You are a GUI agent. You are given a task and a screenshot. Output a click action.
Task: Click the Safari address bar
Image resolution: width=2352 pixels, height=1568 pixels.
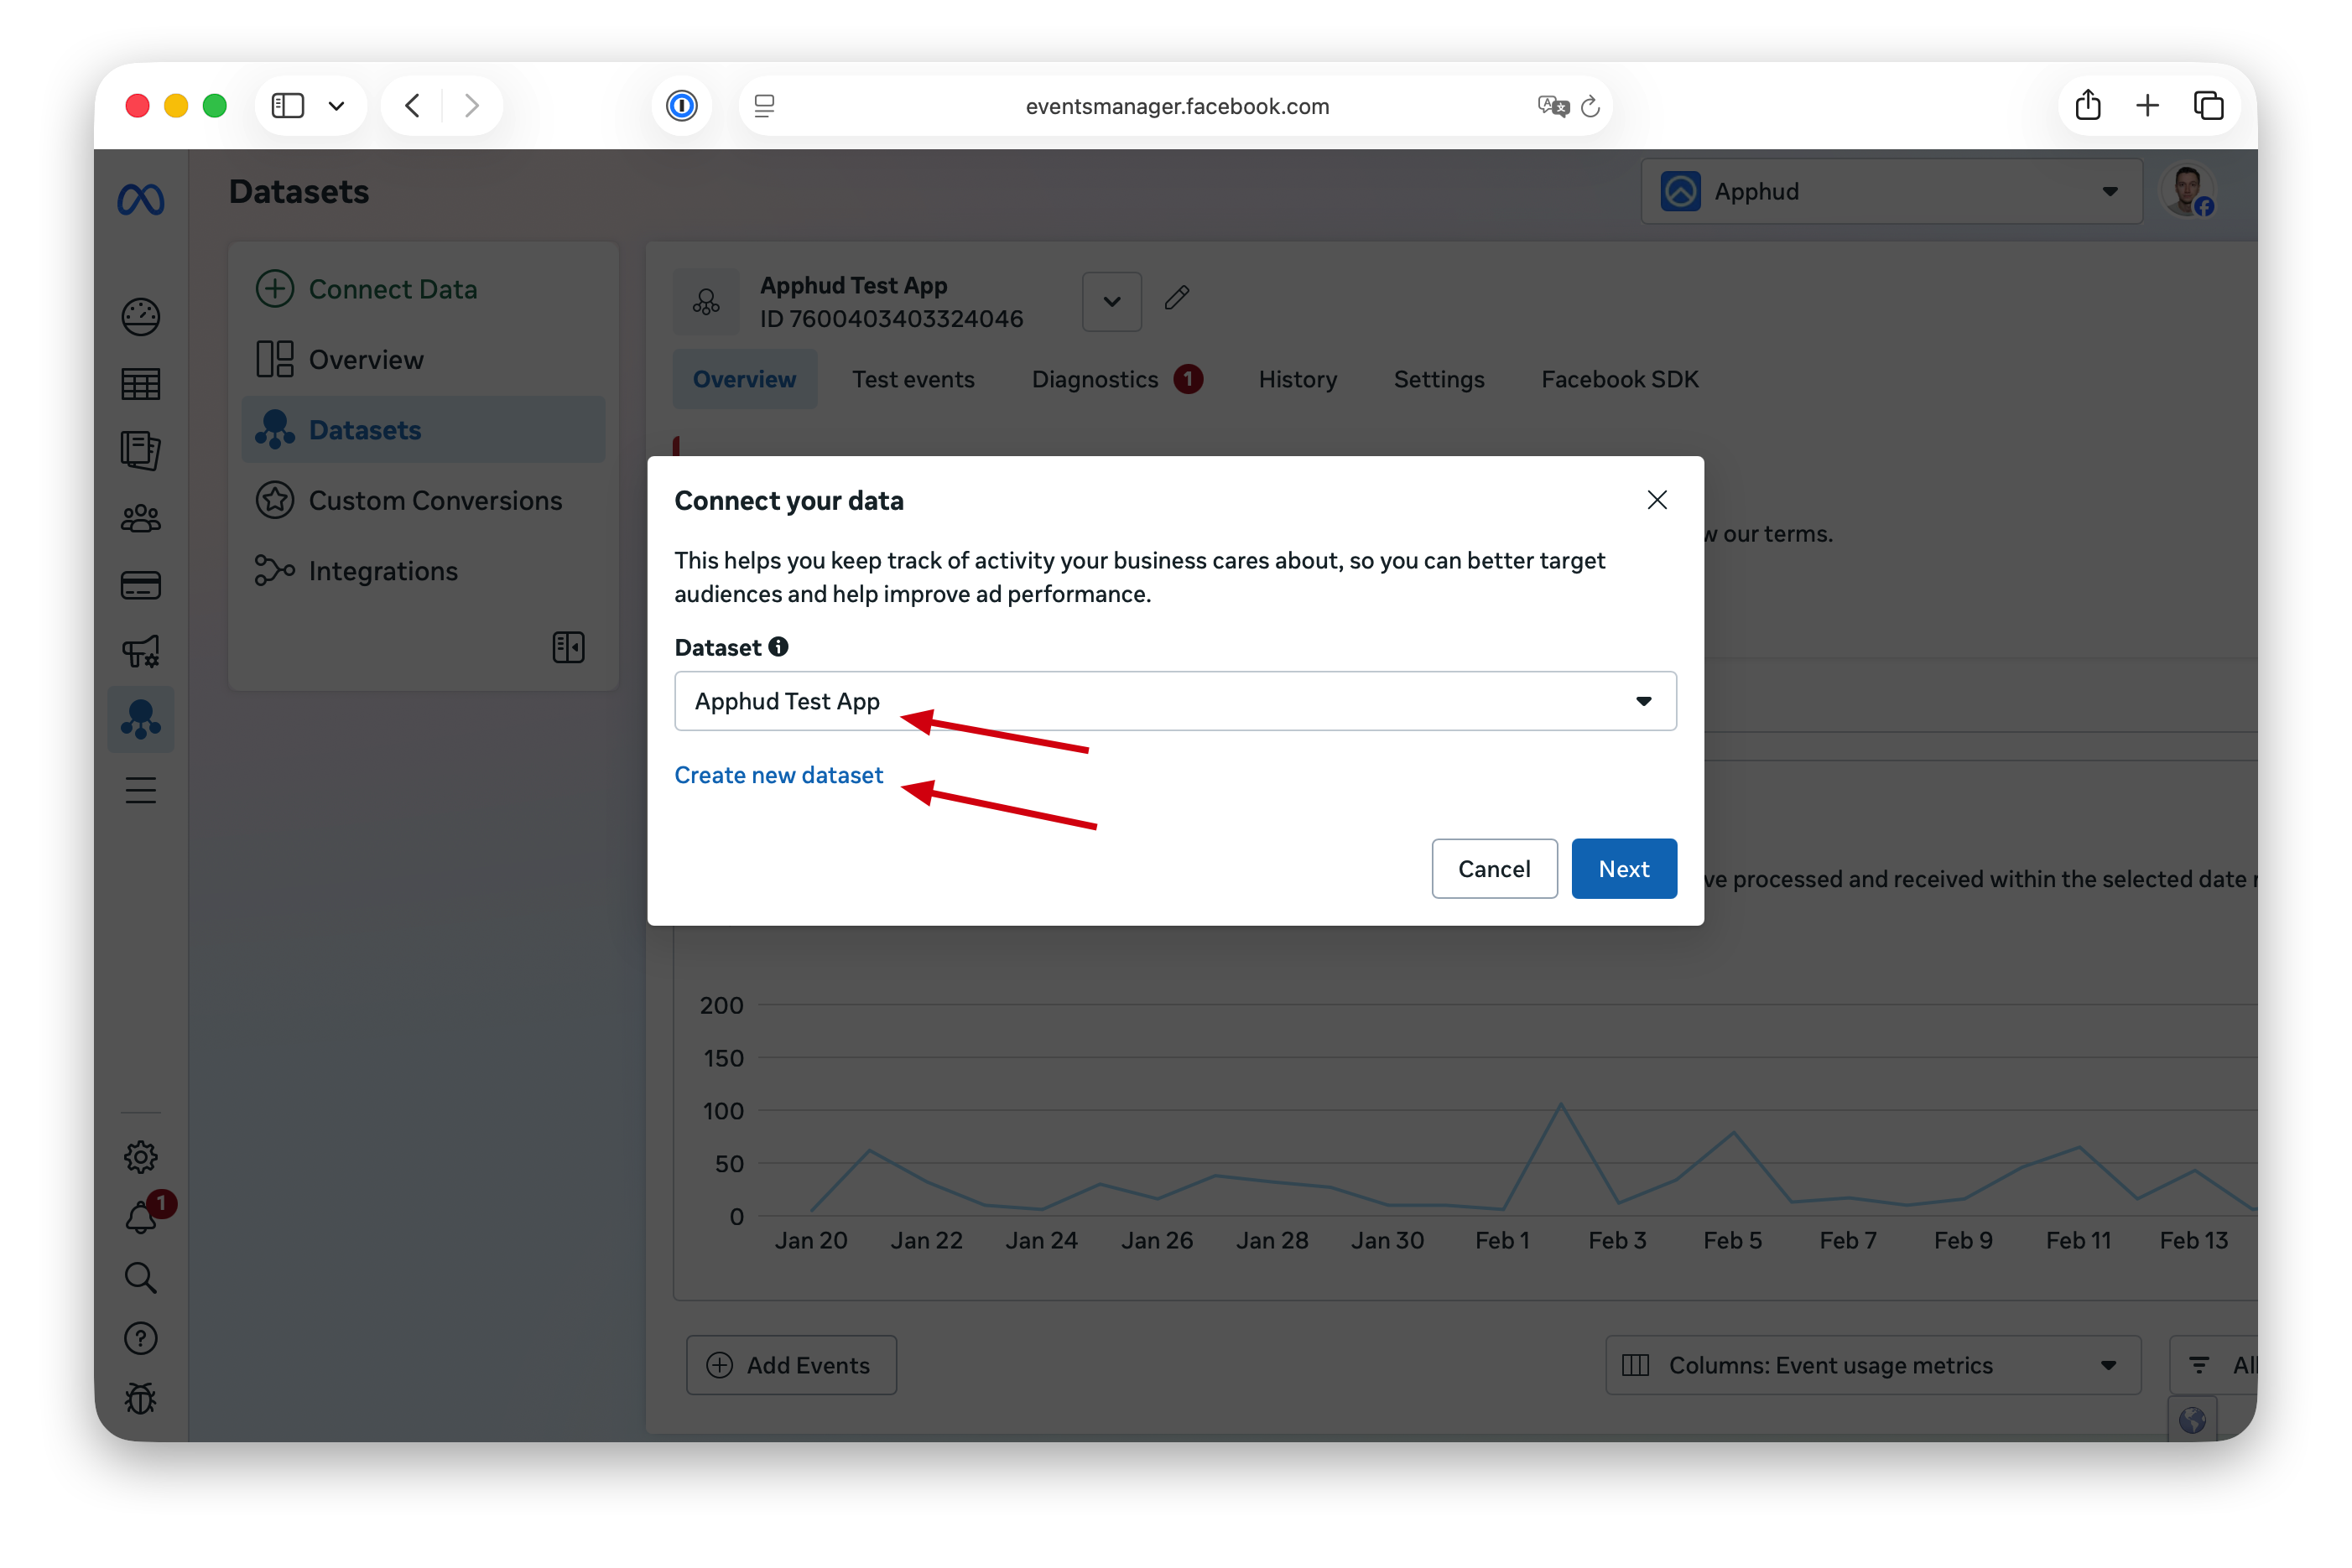[1177, 106]
